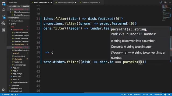Open README.md file
Image resolution: width=172 pixels, height=96 pixels.
click(x=18, y=91)
